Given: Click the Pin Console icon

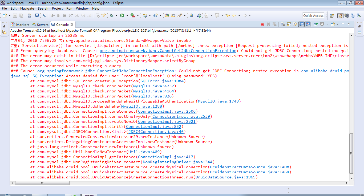Looking at the screenshot, I should [x=316, y=24].
